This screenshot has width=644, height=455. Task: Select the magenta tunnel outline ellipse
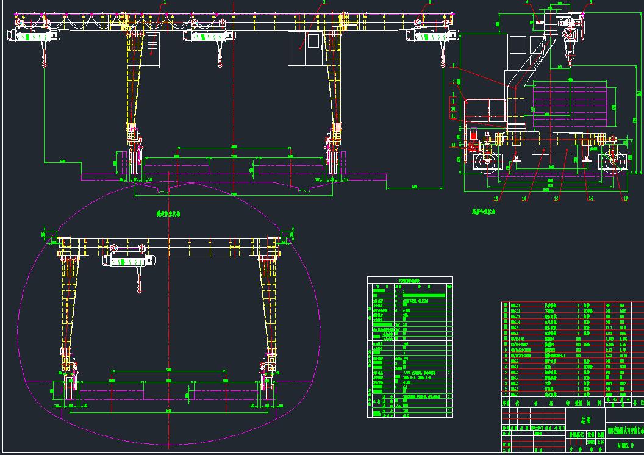tap(169, 313)
